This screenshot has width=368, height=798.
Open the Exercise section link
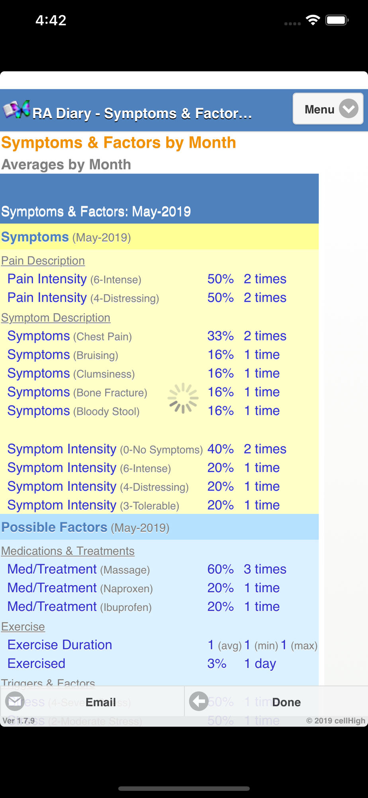[x=23, y=626]
